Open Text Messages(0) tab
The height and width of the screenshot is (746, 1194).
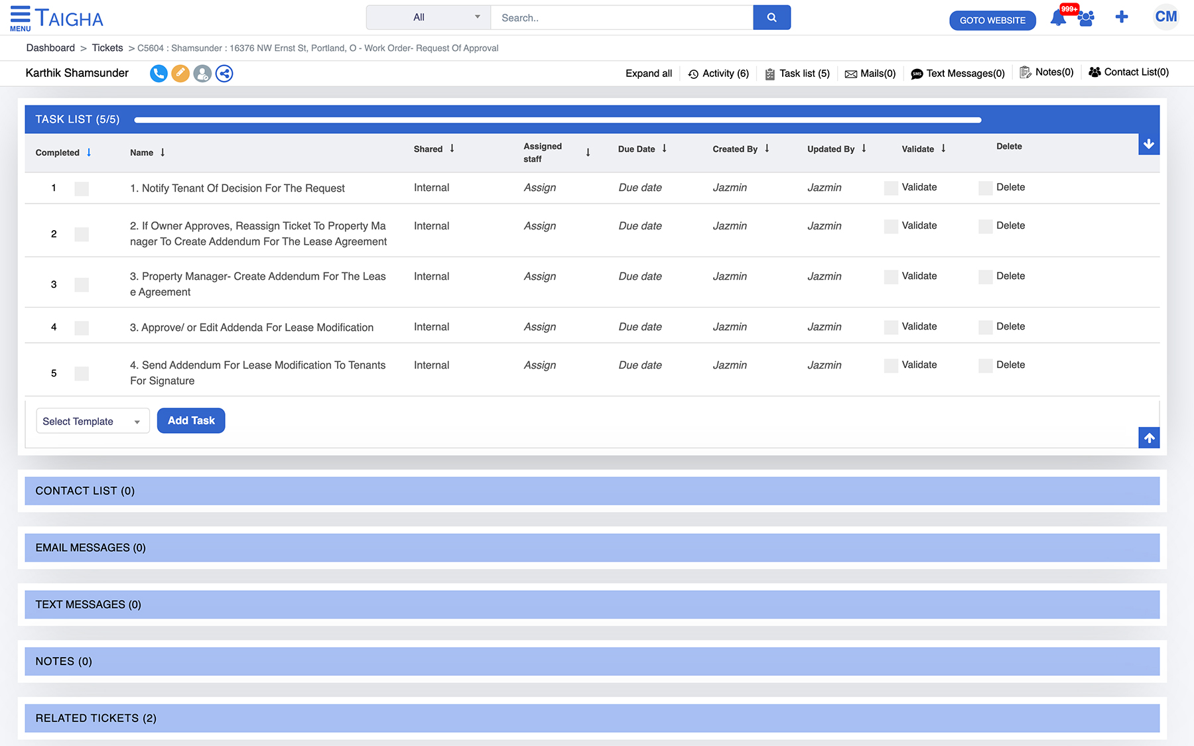[958, 74]
